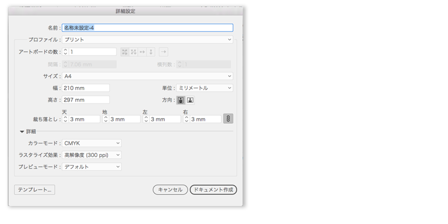Click the 高さ 297 mm field
Image resolution: width=448 pixels, height=224 pixels.
85,100
